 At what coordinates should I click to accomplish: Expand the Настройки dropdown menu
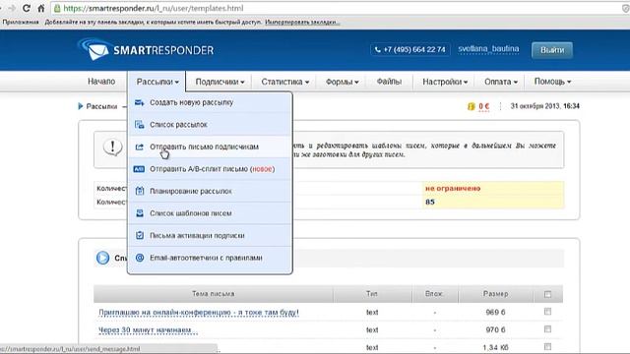tap(445, 82)
